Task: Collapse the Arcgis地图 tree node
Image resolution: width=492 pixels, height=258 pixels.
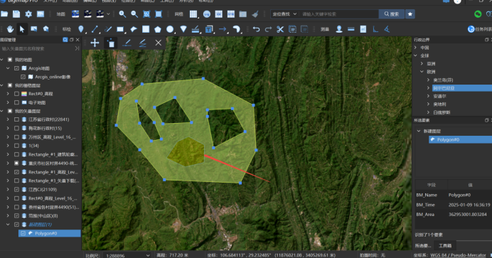Action: point(8,68)
